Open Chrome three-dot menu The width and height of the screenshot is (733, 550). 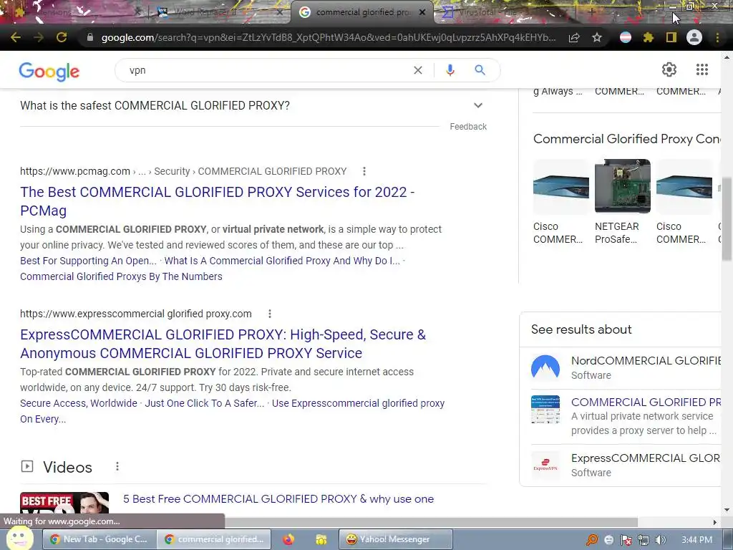coord(717,37)
